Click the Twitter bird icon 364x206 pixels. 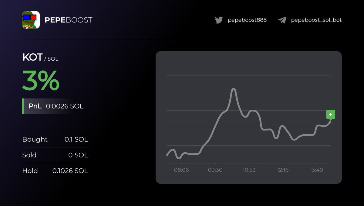click(219, 20)
